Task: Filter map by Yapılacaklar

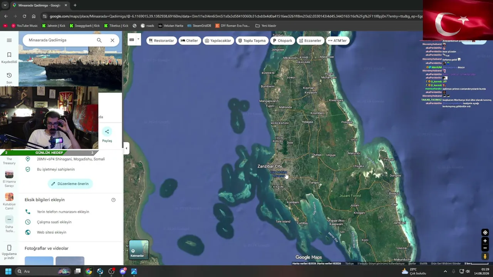Action: 218,40
